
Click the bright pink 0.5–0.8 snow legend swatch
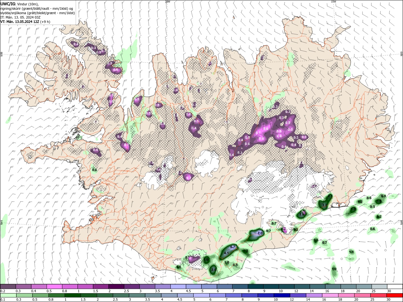54,287
